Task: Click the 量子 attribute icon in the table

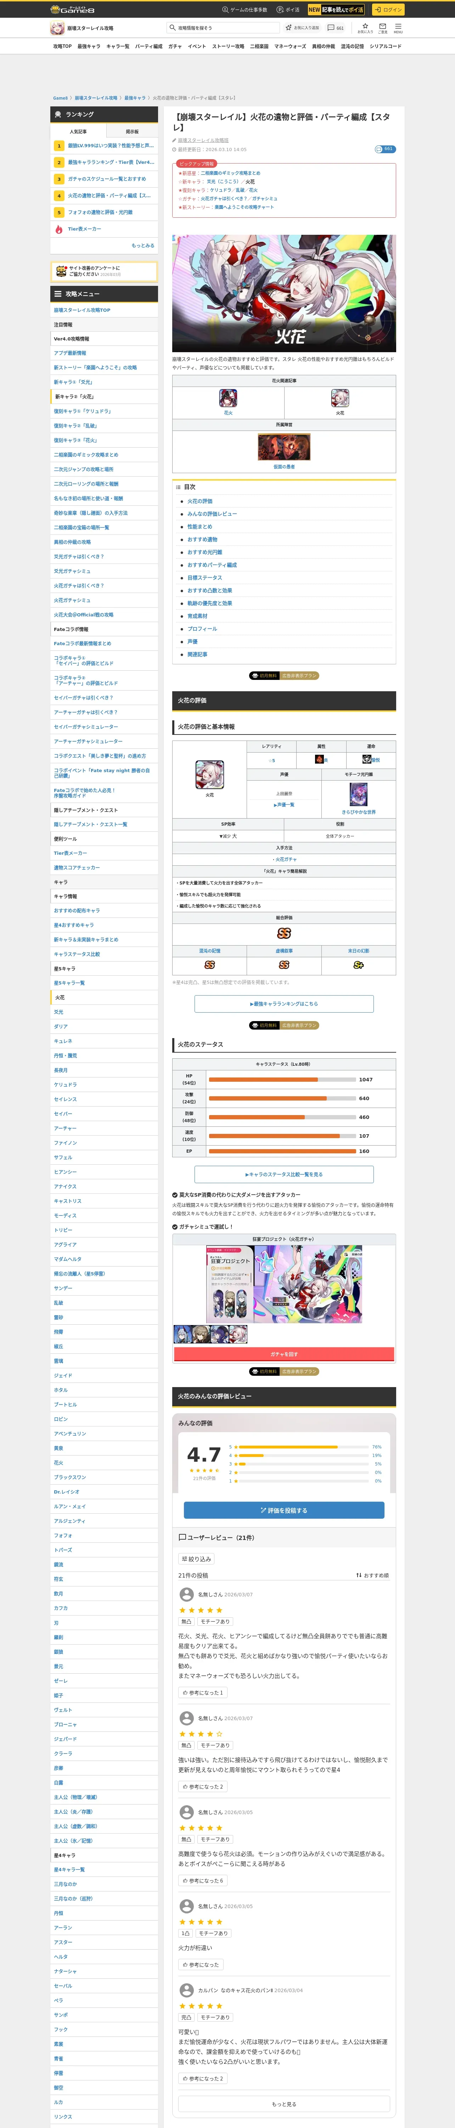Action: pyautogui.click(x=320, y=759)
